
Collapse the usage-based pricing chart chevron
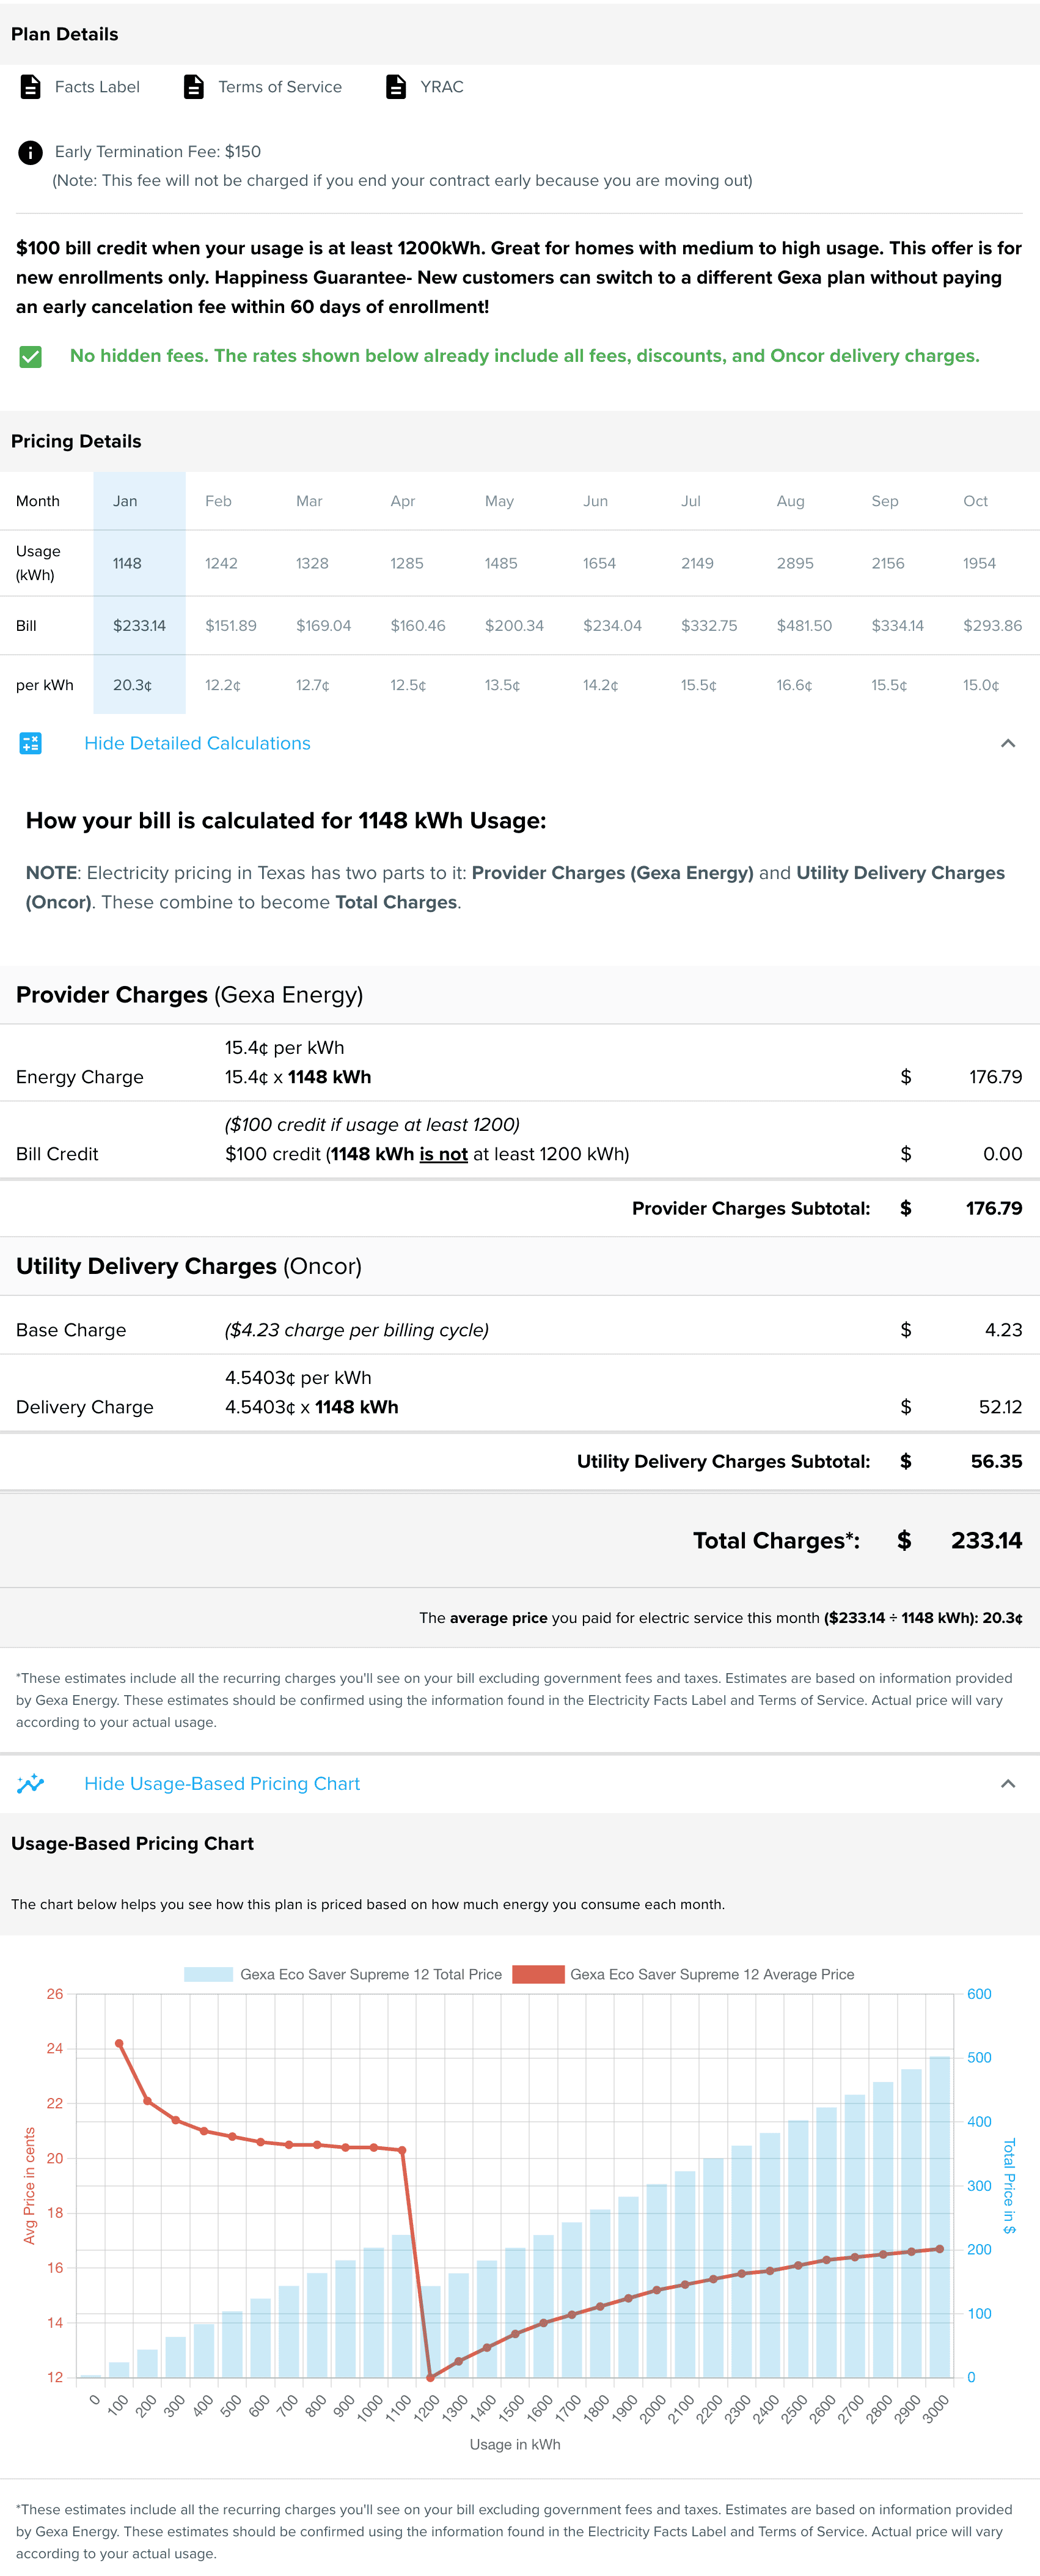(x=1008, y=1783)
